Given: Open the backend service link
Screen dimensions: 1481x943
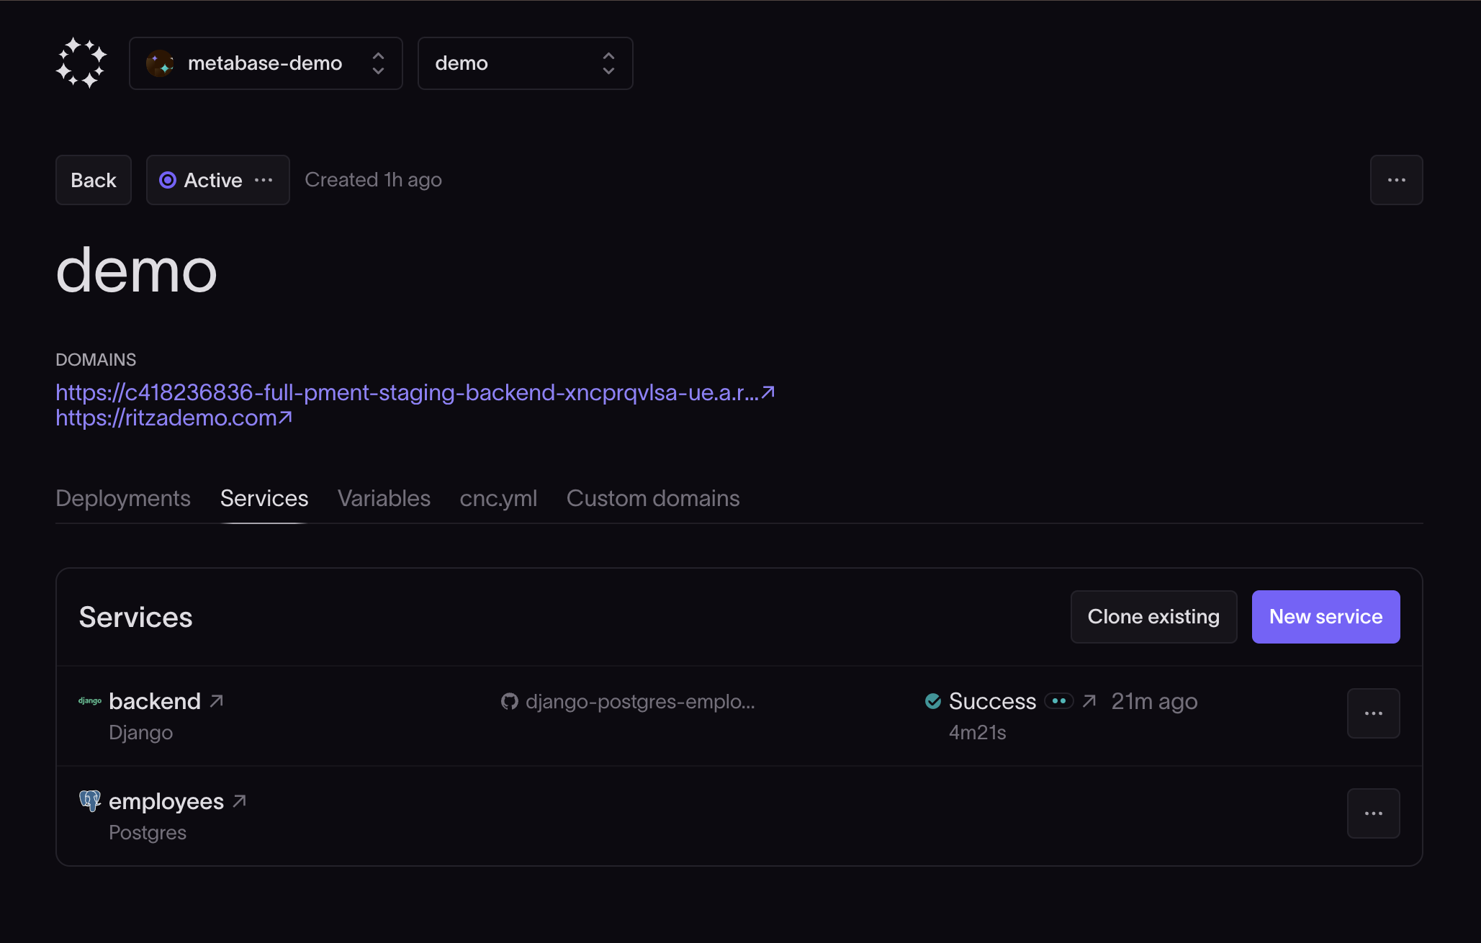Looking at the screenshot, I should [x=155, y=701].
